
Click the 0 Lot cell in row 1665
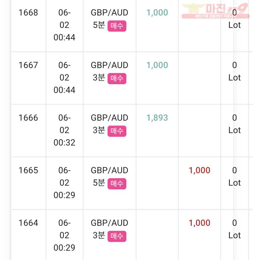point(234,177)
